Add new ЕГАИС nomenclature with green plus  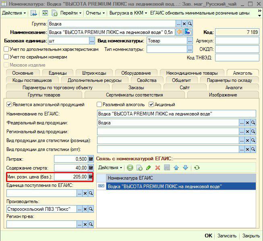tap(130, 168)
